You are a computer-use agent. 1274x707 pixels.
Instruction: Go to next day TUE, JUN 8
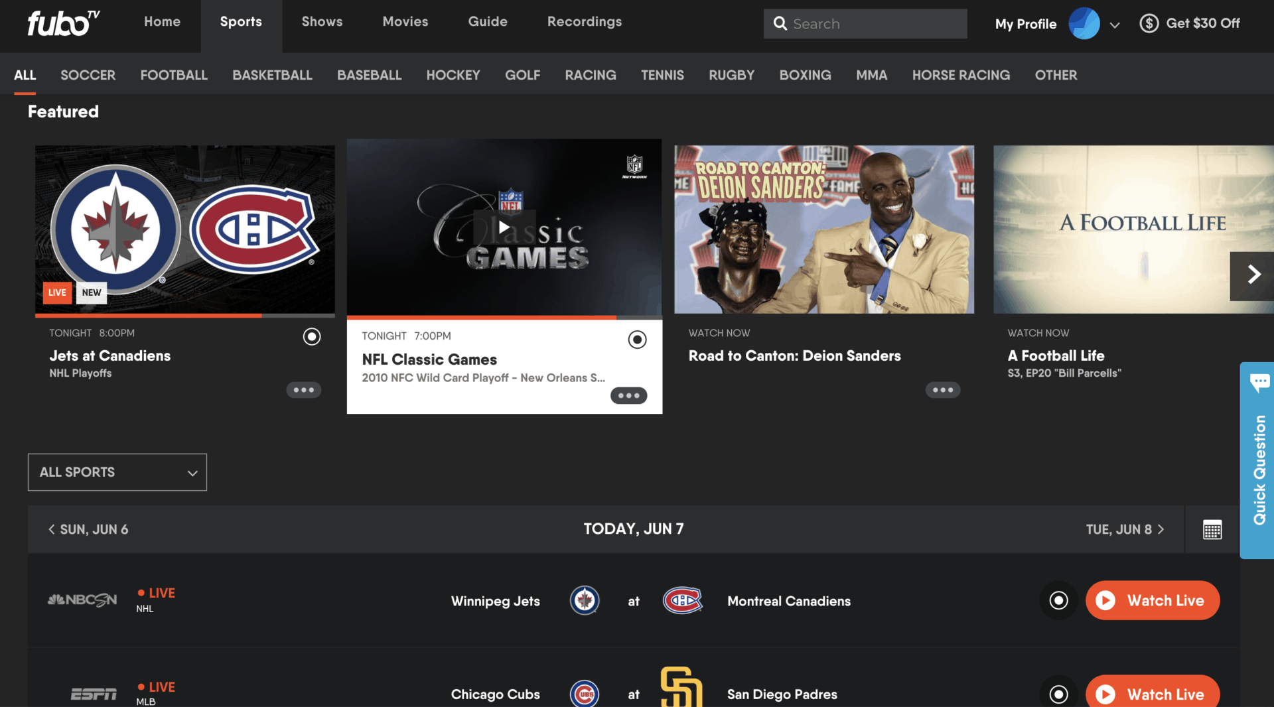pos(1125,529)
